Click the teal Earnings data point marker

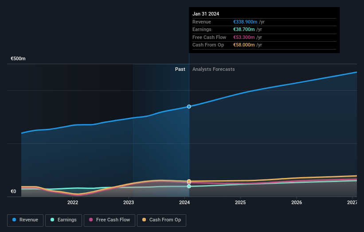(x=189, y=186)
